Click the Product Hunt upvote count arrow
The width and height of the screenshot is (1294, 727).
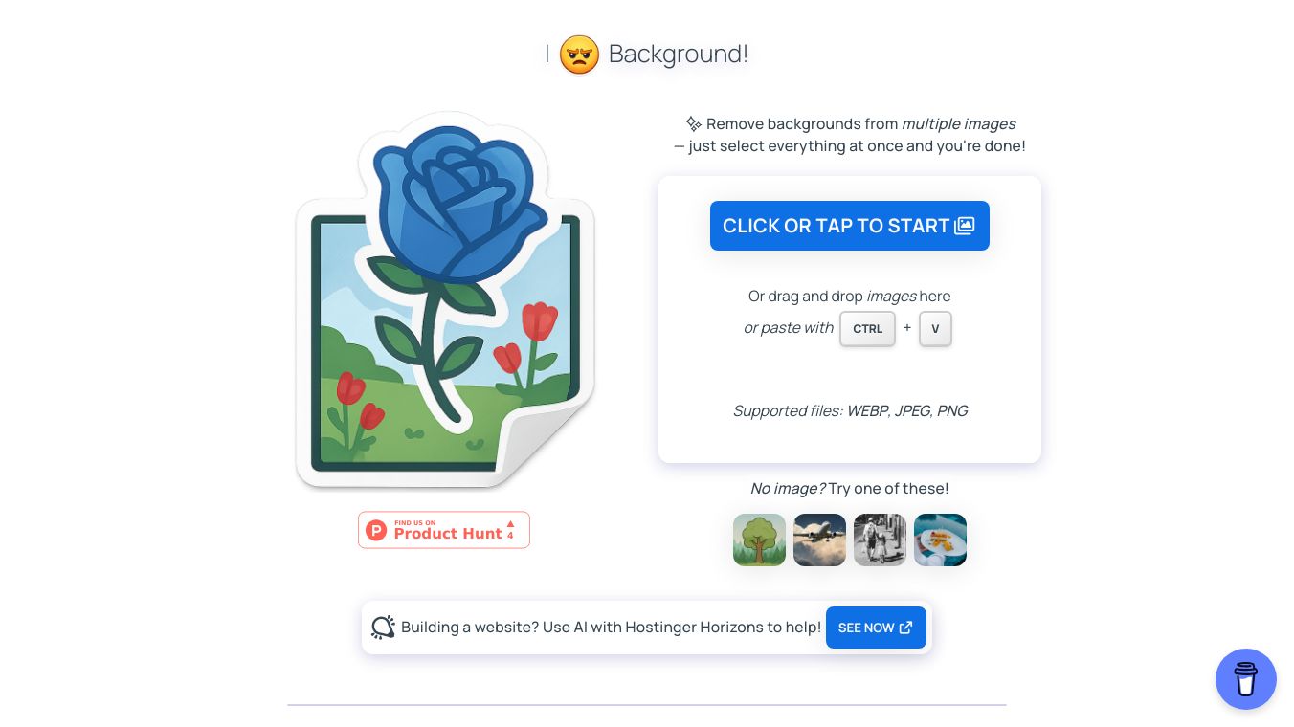(510, 530)
